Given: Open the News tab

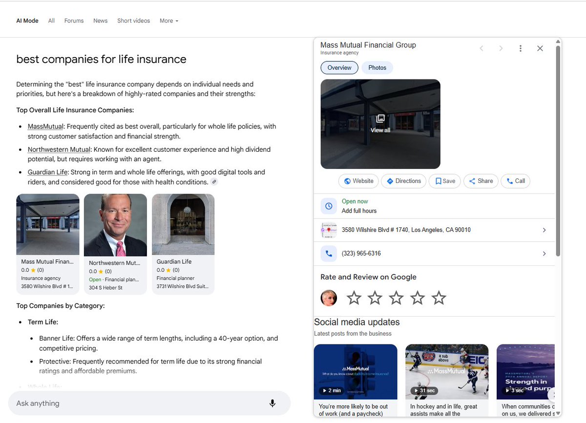Looking at the screenshot, I should pyautogui.click(x=101, y=21).
